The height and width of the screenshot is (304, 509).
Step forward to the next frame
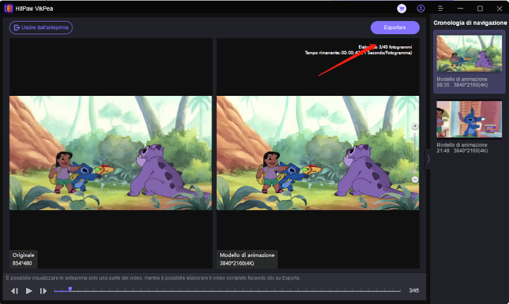tap(43, 291)
